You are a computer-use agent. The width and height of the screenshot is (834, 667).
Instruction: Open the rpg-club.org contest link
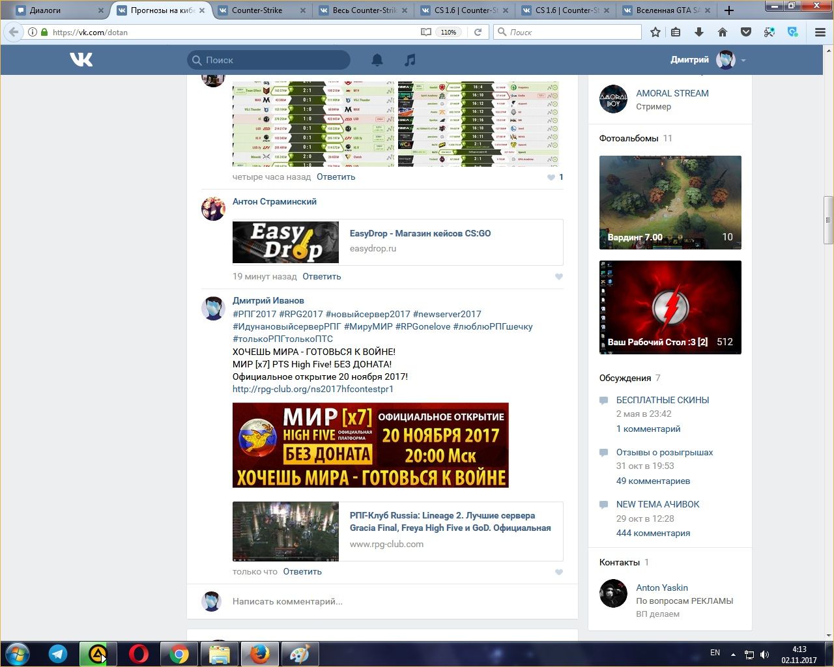313,389
